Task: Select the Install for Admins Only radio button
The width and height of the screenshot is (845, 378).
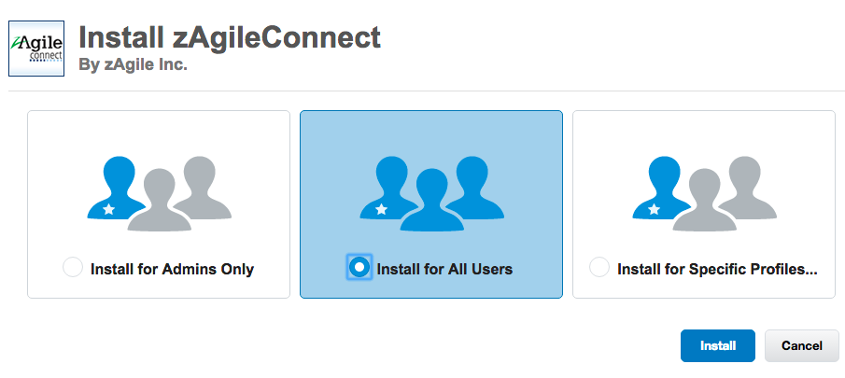Action: tap(73, 269)
